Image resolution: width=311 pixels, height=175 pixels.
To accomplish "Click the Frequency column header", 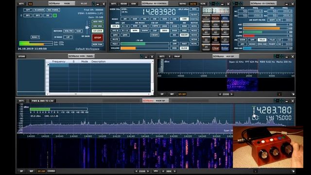I will (59, 62).
